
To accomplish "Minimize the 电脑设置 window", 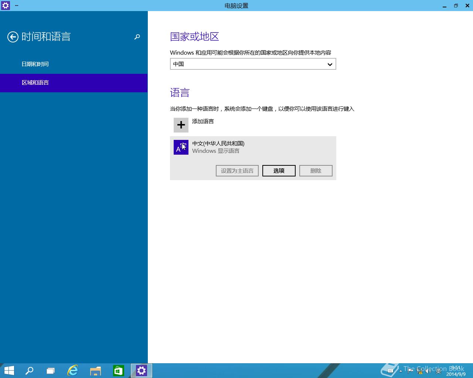I will pyautogui.click(x=445, y=6).
